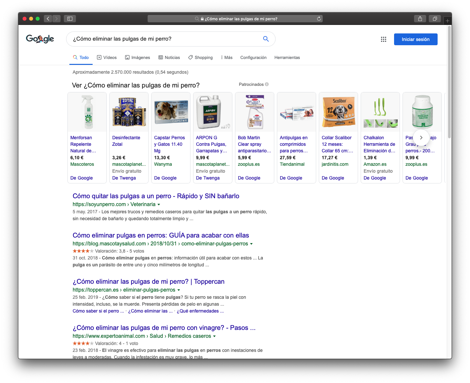Viewport: 470px width, 383px height.
Task: Click the Patrocinados info icon
Action: (x=267, y=84)
